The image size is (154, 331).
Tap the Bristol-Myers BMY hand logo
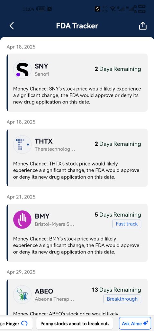[22, 219]
